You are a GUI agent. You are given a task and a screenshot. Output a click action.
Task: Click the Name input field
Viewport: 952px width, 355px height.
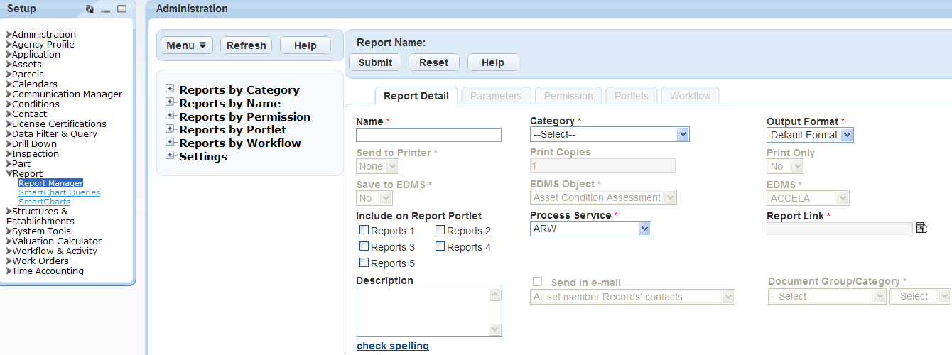[x=428, y=135]
